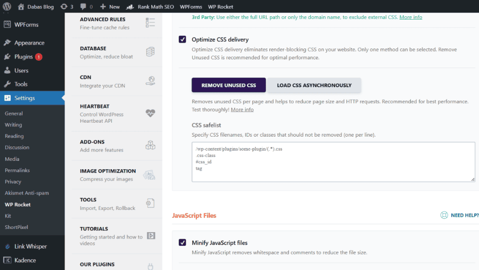Screen dimensions: 479x270
Task: Uncheck Optimize CSS delivery checkbox
Action: click(x=182, y=39)
